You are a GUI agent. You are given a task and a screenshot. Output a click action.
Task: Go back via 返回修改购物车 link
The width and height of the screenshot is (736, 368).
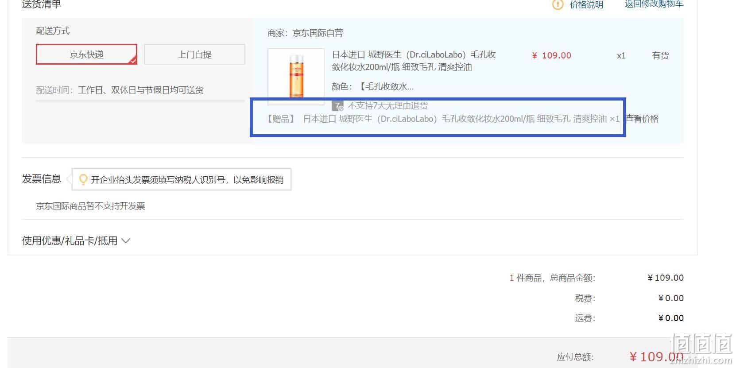click(654, 4)
